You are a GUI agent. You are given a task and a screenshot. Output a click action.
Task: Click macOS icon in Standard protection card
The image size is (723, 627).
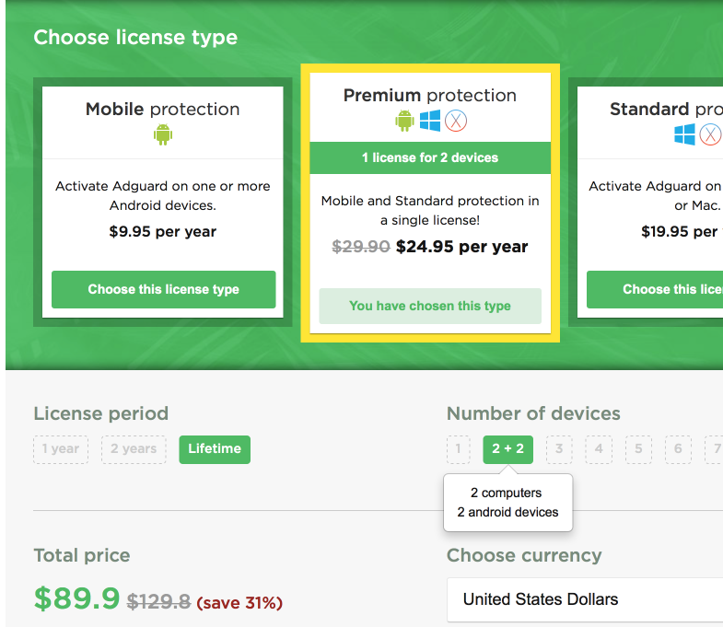(x=710, y=135)
